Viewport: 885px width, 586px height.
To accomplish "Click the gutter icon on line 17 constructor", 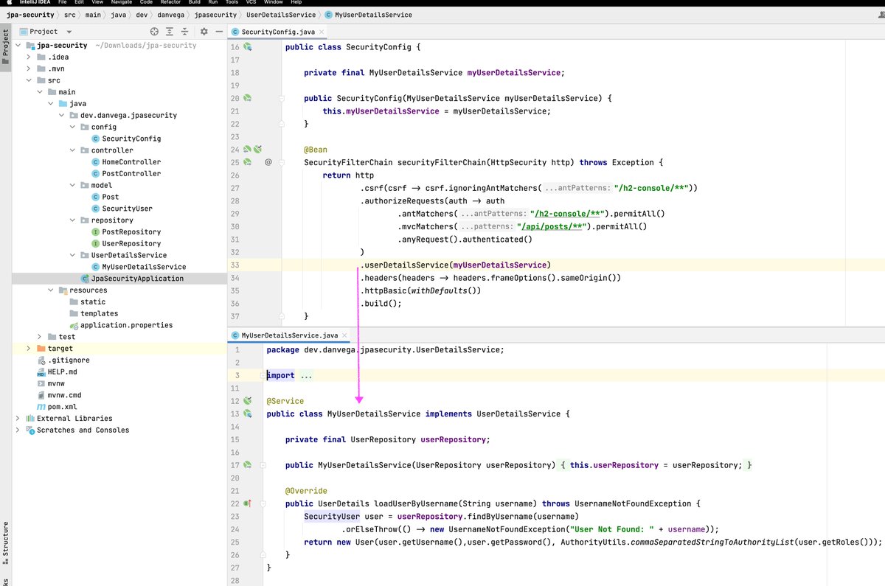I will pyautogui.click(x=248, y=465).
